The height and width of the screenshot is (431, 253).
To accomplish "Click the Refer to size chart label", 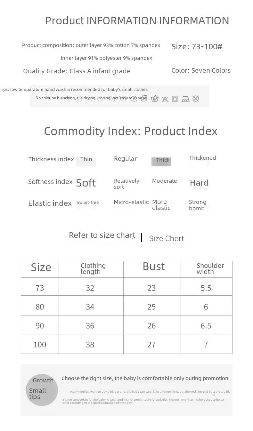I will (102, 235).
